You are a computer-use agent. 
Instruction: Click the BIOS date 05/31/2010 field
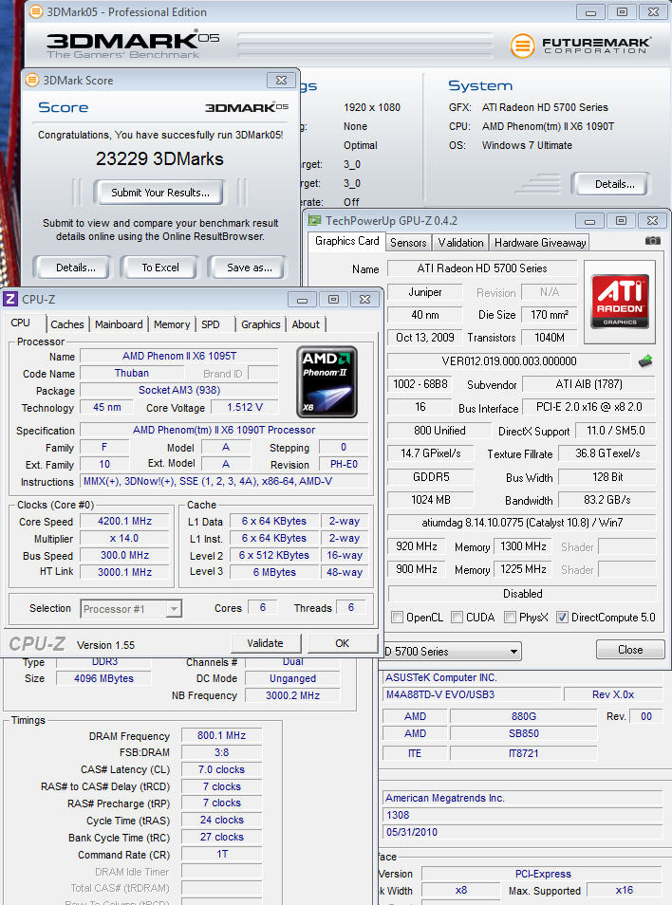coord(522,832)
